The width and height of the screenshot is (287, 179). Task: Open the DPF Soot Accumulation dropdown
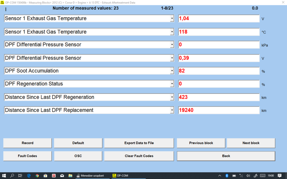(172, 71)
